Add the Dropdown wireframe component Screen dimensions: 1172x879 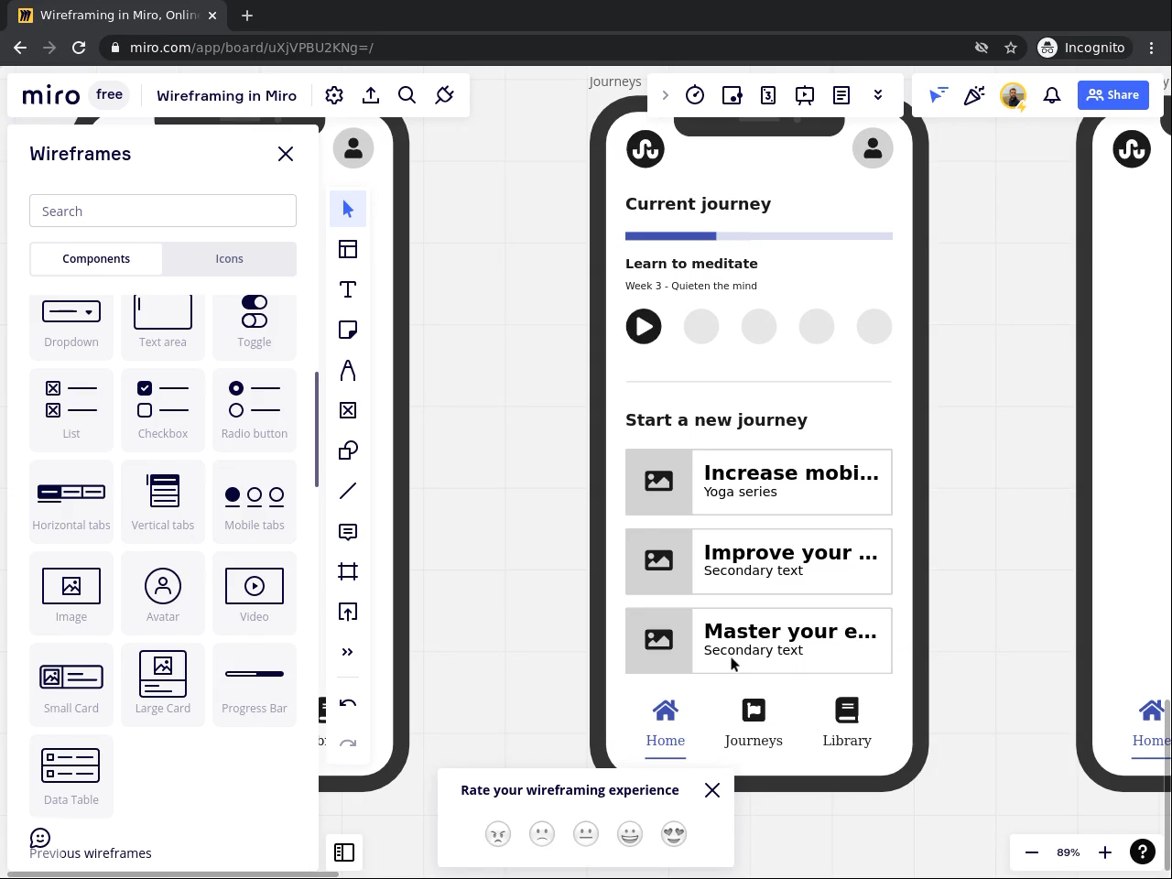[x=71, y=322]
